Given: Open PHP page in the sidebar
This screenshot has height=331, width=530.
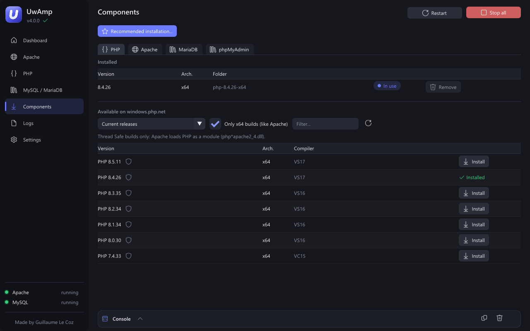Looking at the screenshot, I should 44,74.
